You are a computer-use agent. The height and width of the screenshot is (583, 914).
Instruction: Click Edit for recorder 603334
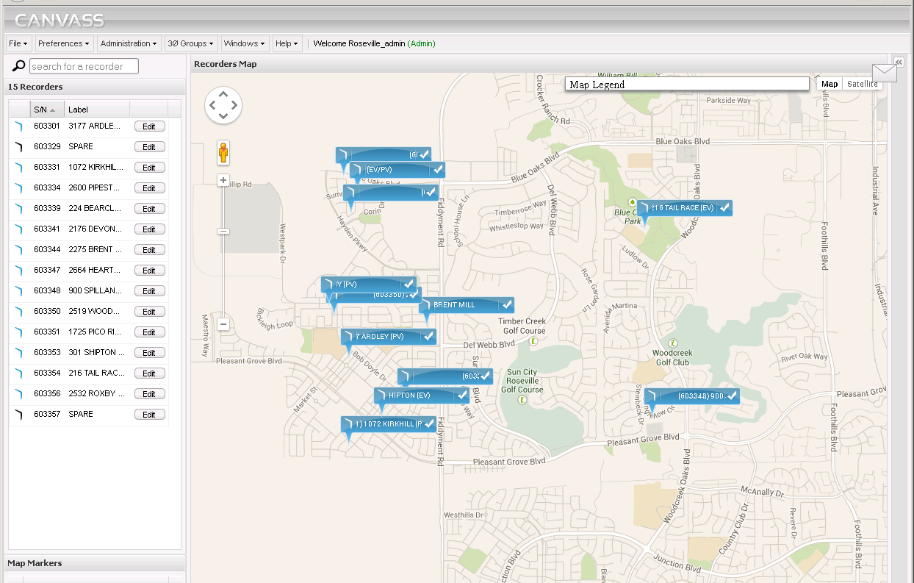(149, 187)
